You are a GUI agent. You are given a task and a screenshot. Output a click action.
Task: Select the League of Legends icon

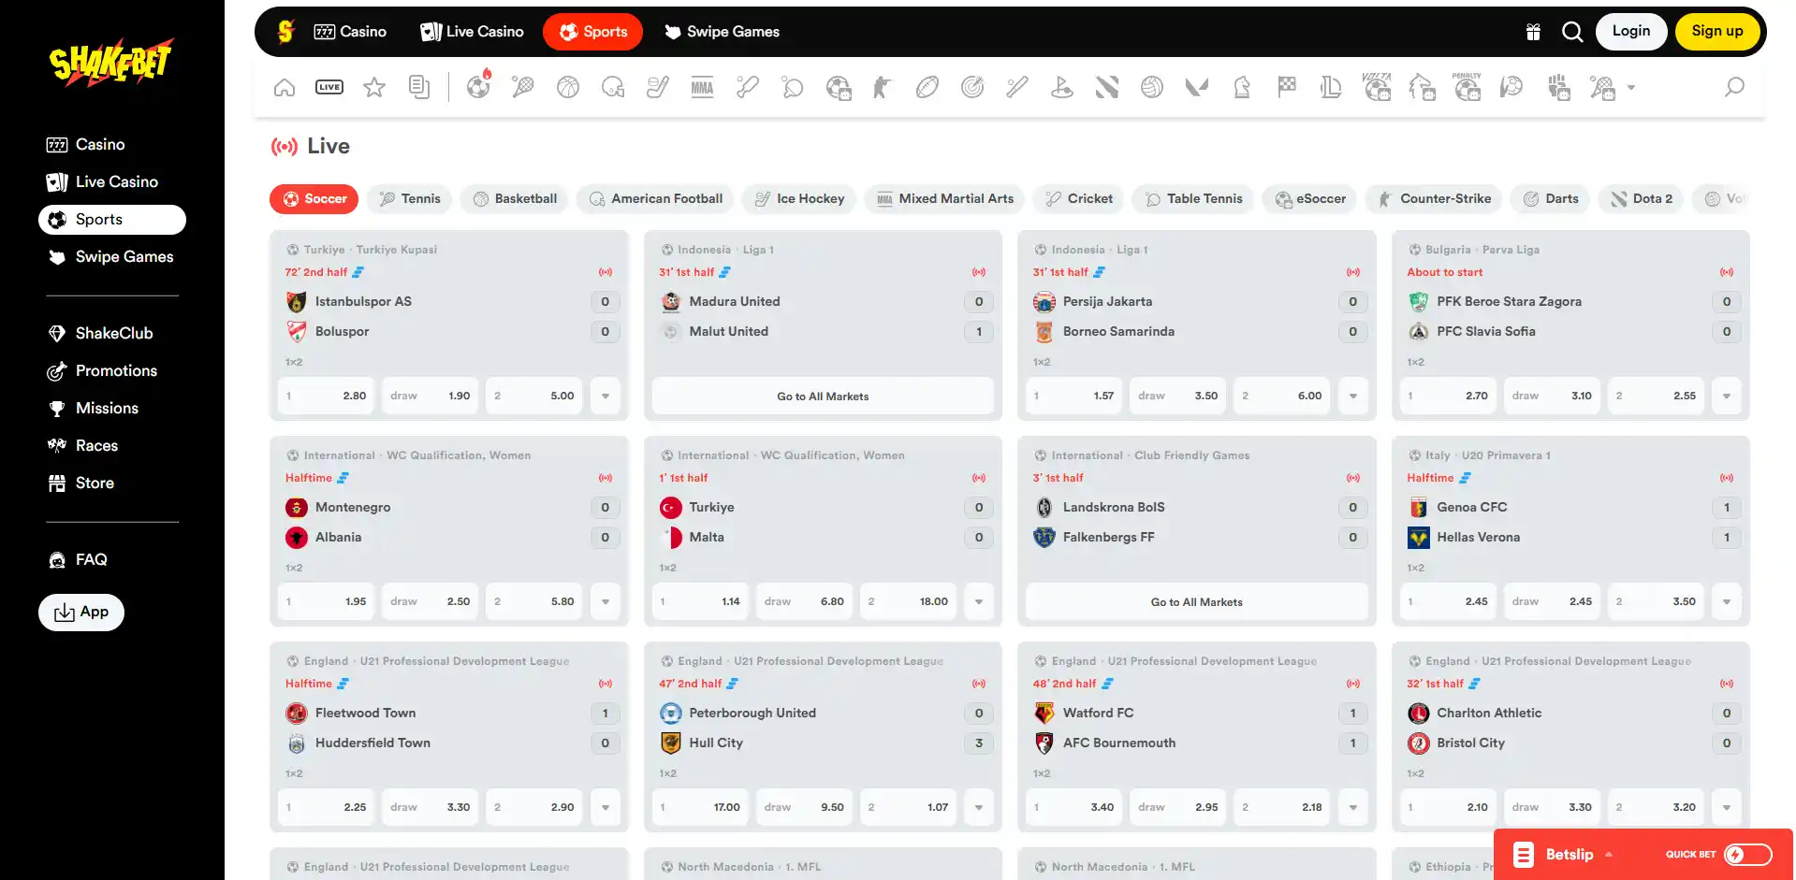tap(1332, 88)
